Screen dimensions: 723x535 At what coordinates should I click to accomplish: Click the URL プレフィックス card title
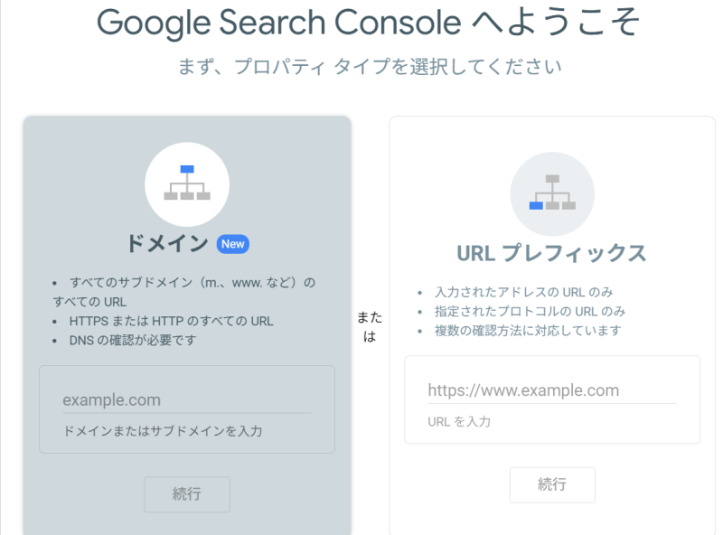point(552,253)
